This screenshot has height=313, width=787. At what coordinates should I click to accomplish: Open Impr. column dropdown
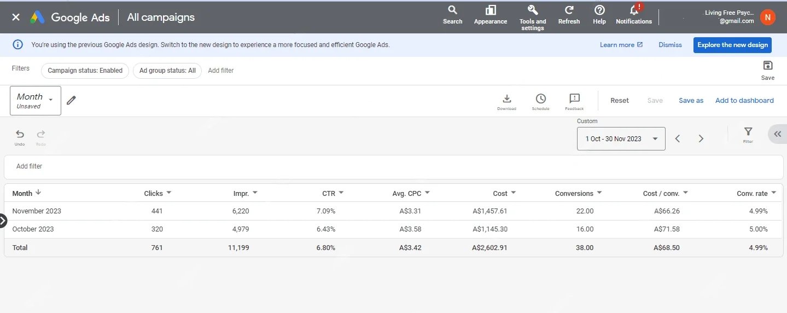coord(255,193)
